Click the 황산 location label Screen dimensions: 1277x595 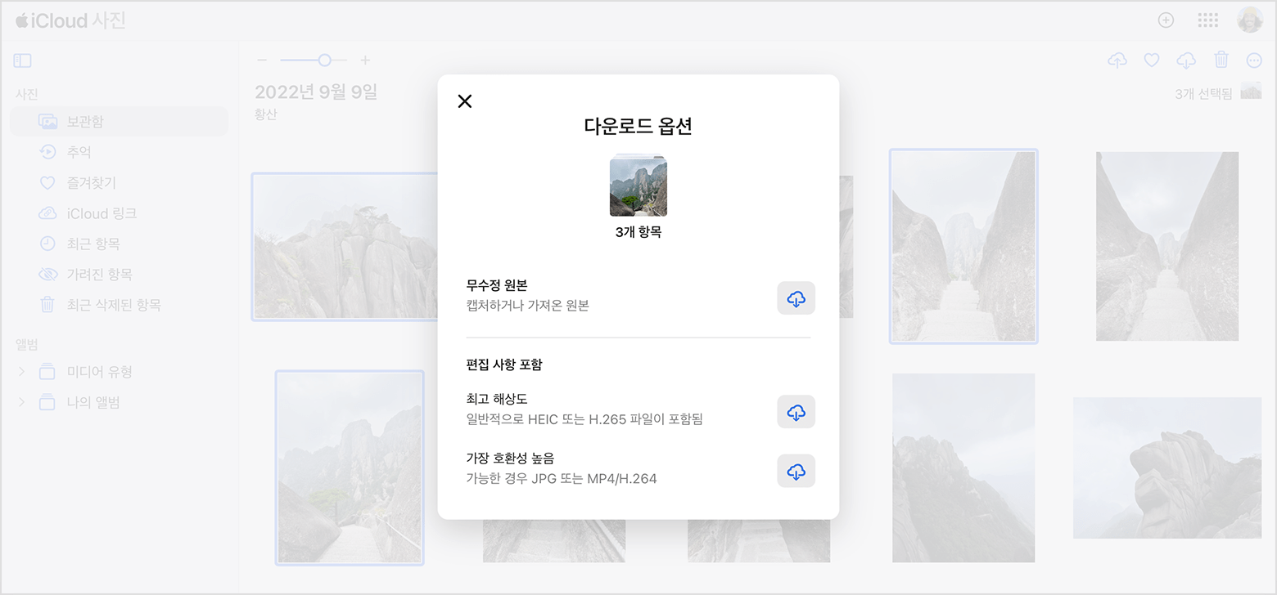click(266, 114)
